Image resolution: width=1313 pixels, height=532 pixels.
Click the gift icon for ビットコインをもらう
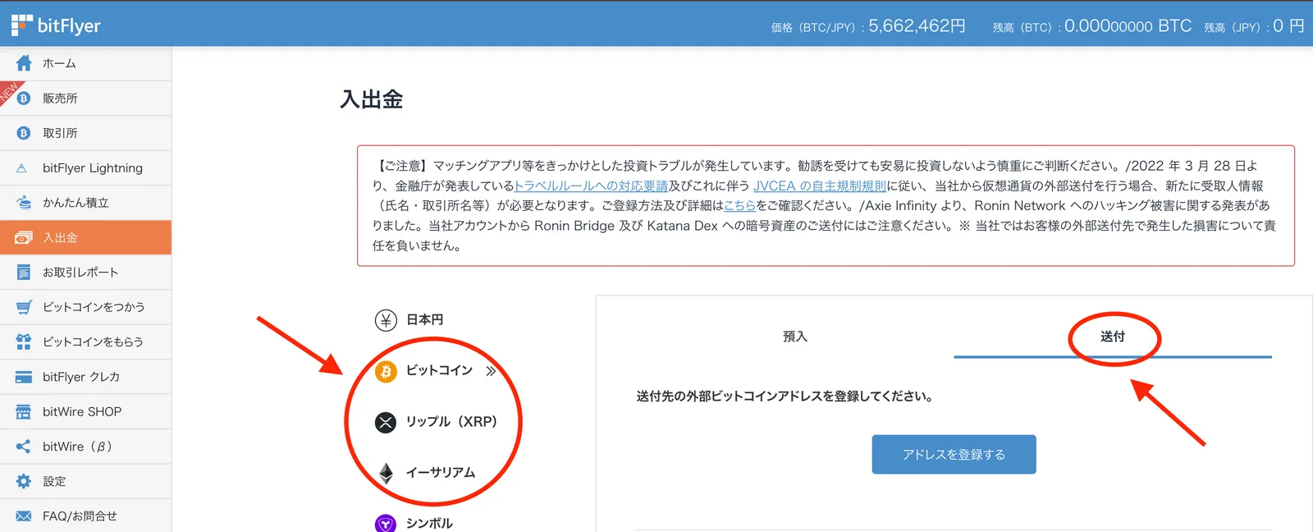coord(24,342)
